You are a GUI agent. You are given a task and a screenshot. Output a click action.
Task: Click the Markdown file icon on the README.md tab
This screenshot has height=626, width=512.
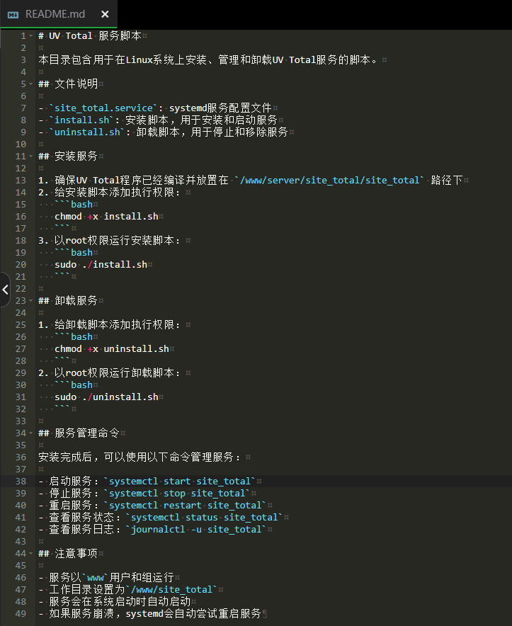coord(13,14)
